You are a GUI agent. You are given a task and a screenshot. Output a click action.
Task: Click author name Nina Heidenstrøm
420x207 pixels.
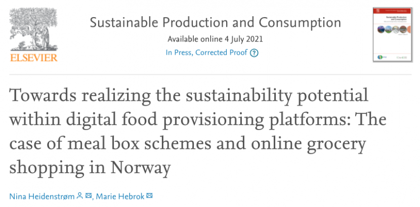click(x=42, y=196)
